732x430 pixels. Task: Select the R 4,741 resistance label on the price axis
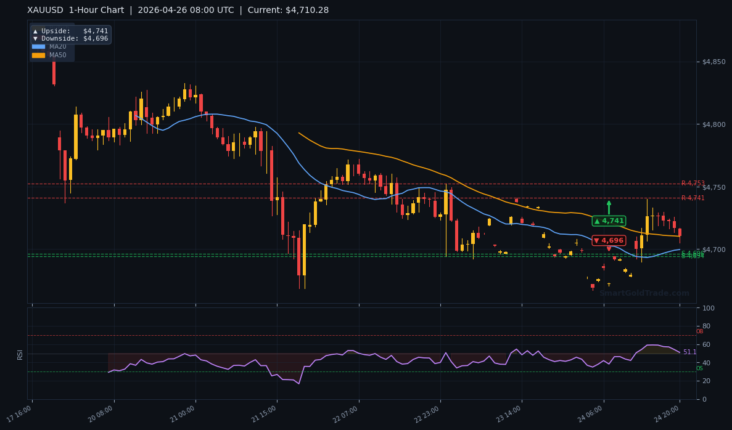click(694, 198)
